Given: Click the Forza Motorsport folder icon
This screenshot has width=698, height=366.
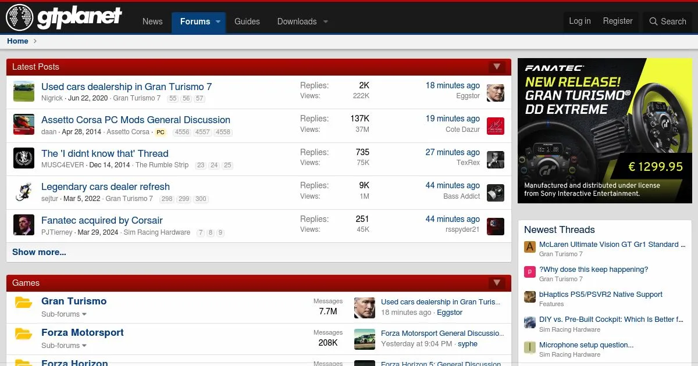Looking at the screenshot, I should coord(23,333).
